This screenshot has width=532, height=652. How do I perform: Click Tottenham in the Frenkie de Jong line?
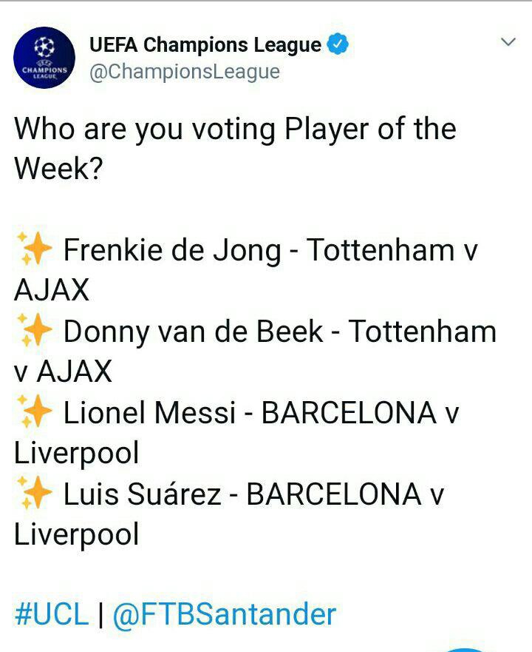[x=381, y=250]
